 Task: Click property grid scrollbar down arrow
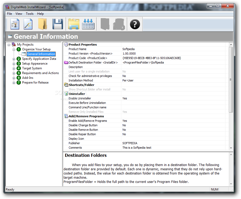(231, 148)
